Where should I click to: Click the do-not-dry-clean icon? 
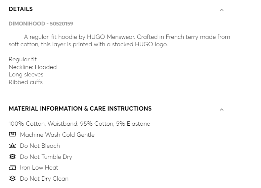tap(12, 179)
